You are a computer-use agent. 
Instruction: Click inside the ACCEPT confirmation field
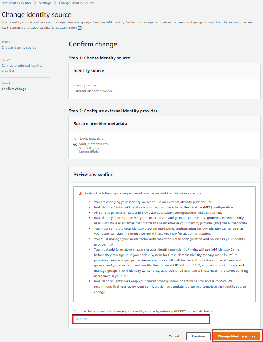coord(141,319)
